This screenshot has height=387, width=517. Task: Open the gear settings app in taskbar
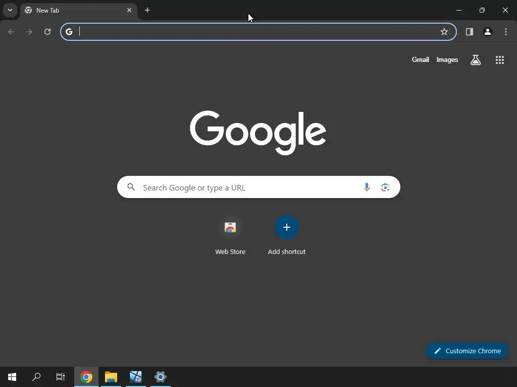(x=160, y=377)
